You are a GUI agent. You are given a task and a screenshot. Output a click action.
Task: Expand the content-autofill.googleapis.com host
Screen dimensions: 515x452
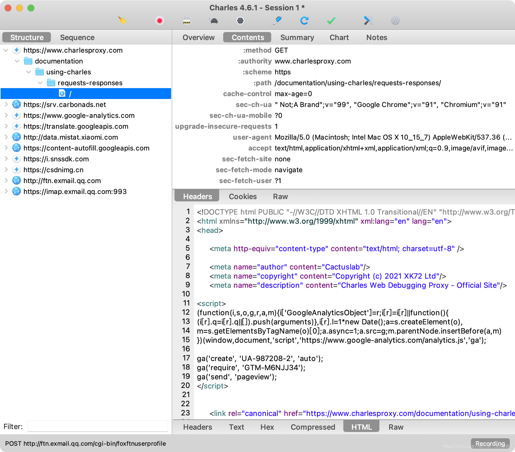point(6,148)
